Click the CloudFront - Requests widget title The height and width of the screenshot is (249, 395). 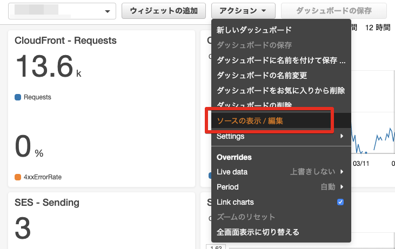tap(65, 41)
